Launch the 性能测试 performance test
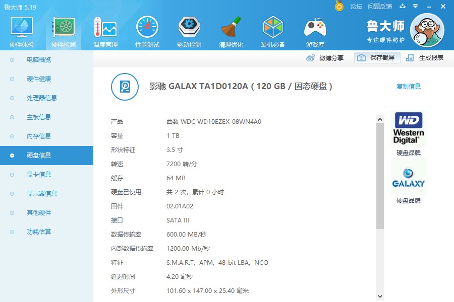This screenshot has height=302, width=454. click(x=147, y=30)
